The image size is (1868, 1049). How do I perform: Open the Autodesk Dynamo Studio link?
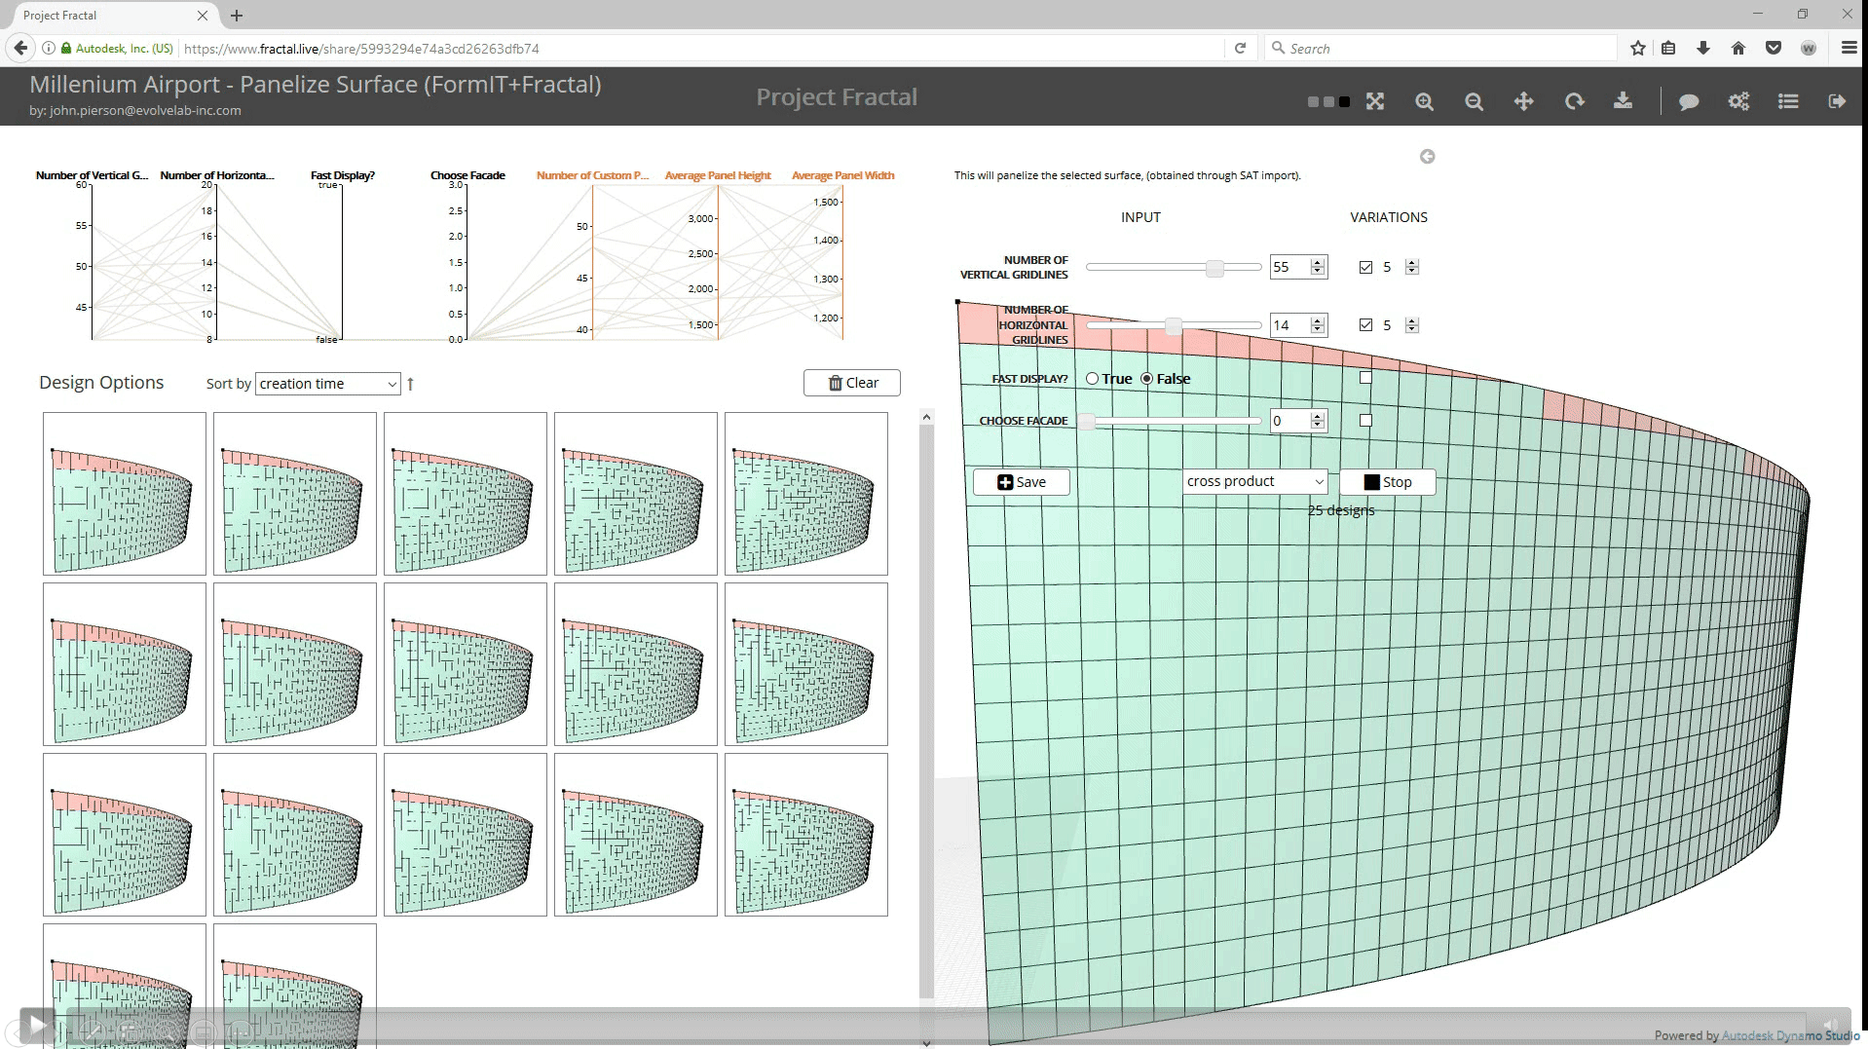point(1790,1035)
